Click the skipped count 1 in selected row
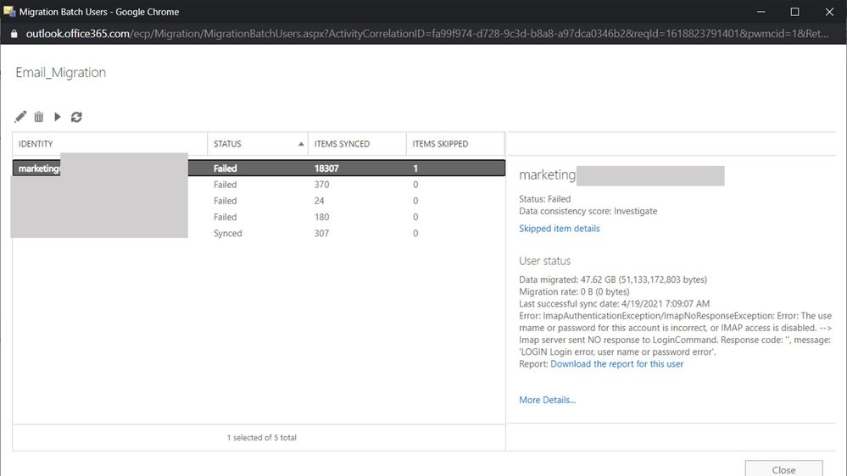 (x=415, y=169)
